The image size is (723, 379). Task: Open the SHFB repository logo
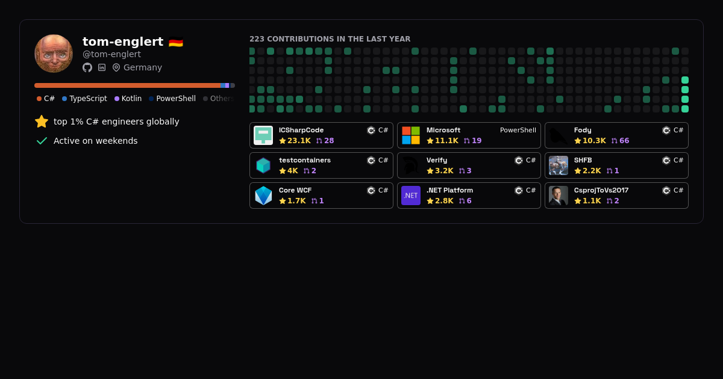(x=559, y=165)
